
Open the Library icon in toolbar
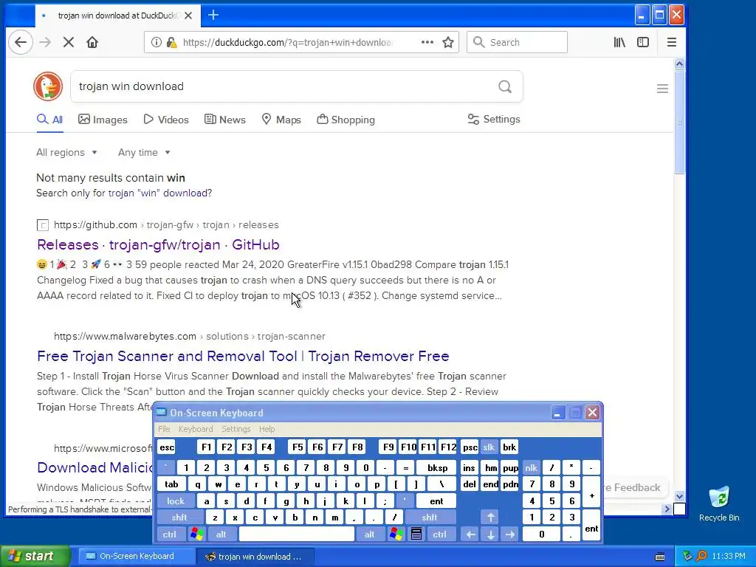click(x=619, y=42)
